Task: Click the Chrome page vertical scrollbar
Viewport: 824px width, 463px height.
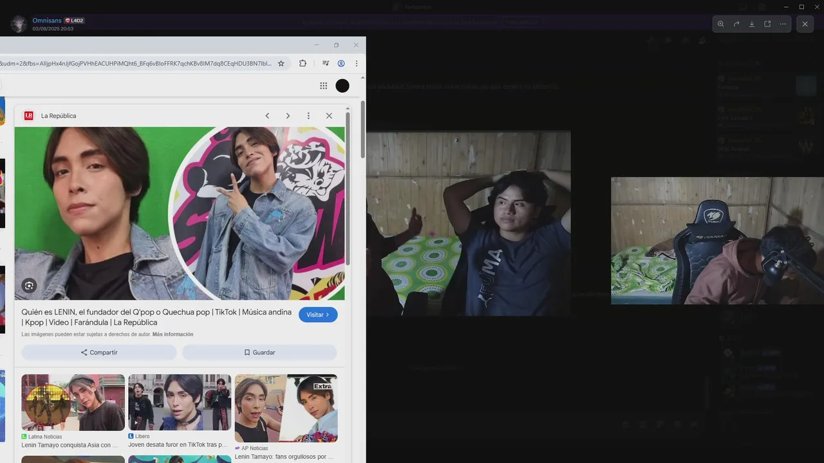Action: 362,129
